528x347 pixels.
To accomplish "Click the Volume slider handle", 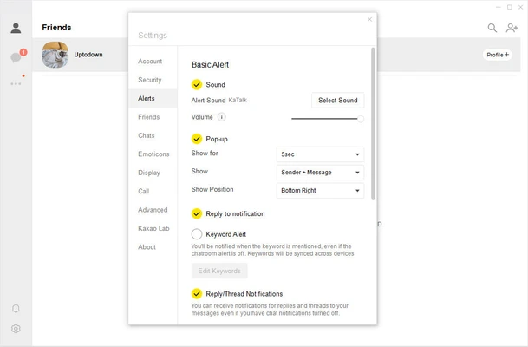I will [x=361, y=119].
